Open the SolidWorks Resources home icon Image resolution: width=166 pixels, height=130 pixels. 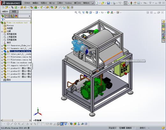tap(163, 22)
